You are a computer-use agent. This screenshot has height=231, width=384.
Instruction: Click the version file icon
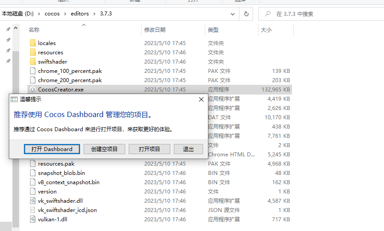point(33,191)
